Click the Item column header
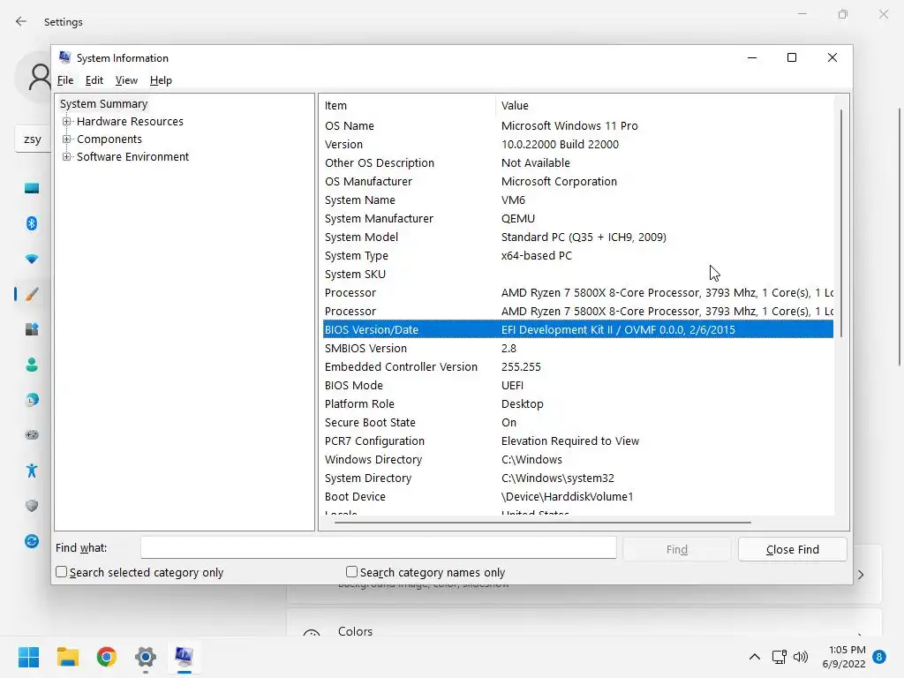The height and width of the screenshot is (678, 904). 408,106
